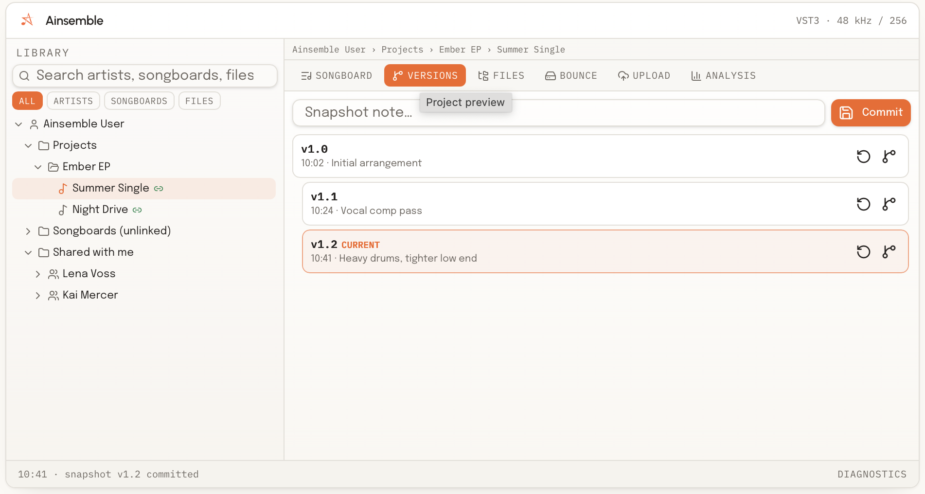Branch from v1.0 using the branch icon
The image size is (925, 494).
889,157
